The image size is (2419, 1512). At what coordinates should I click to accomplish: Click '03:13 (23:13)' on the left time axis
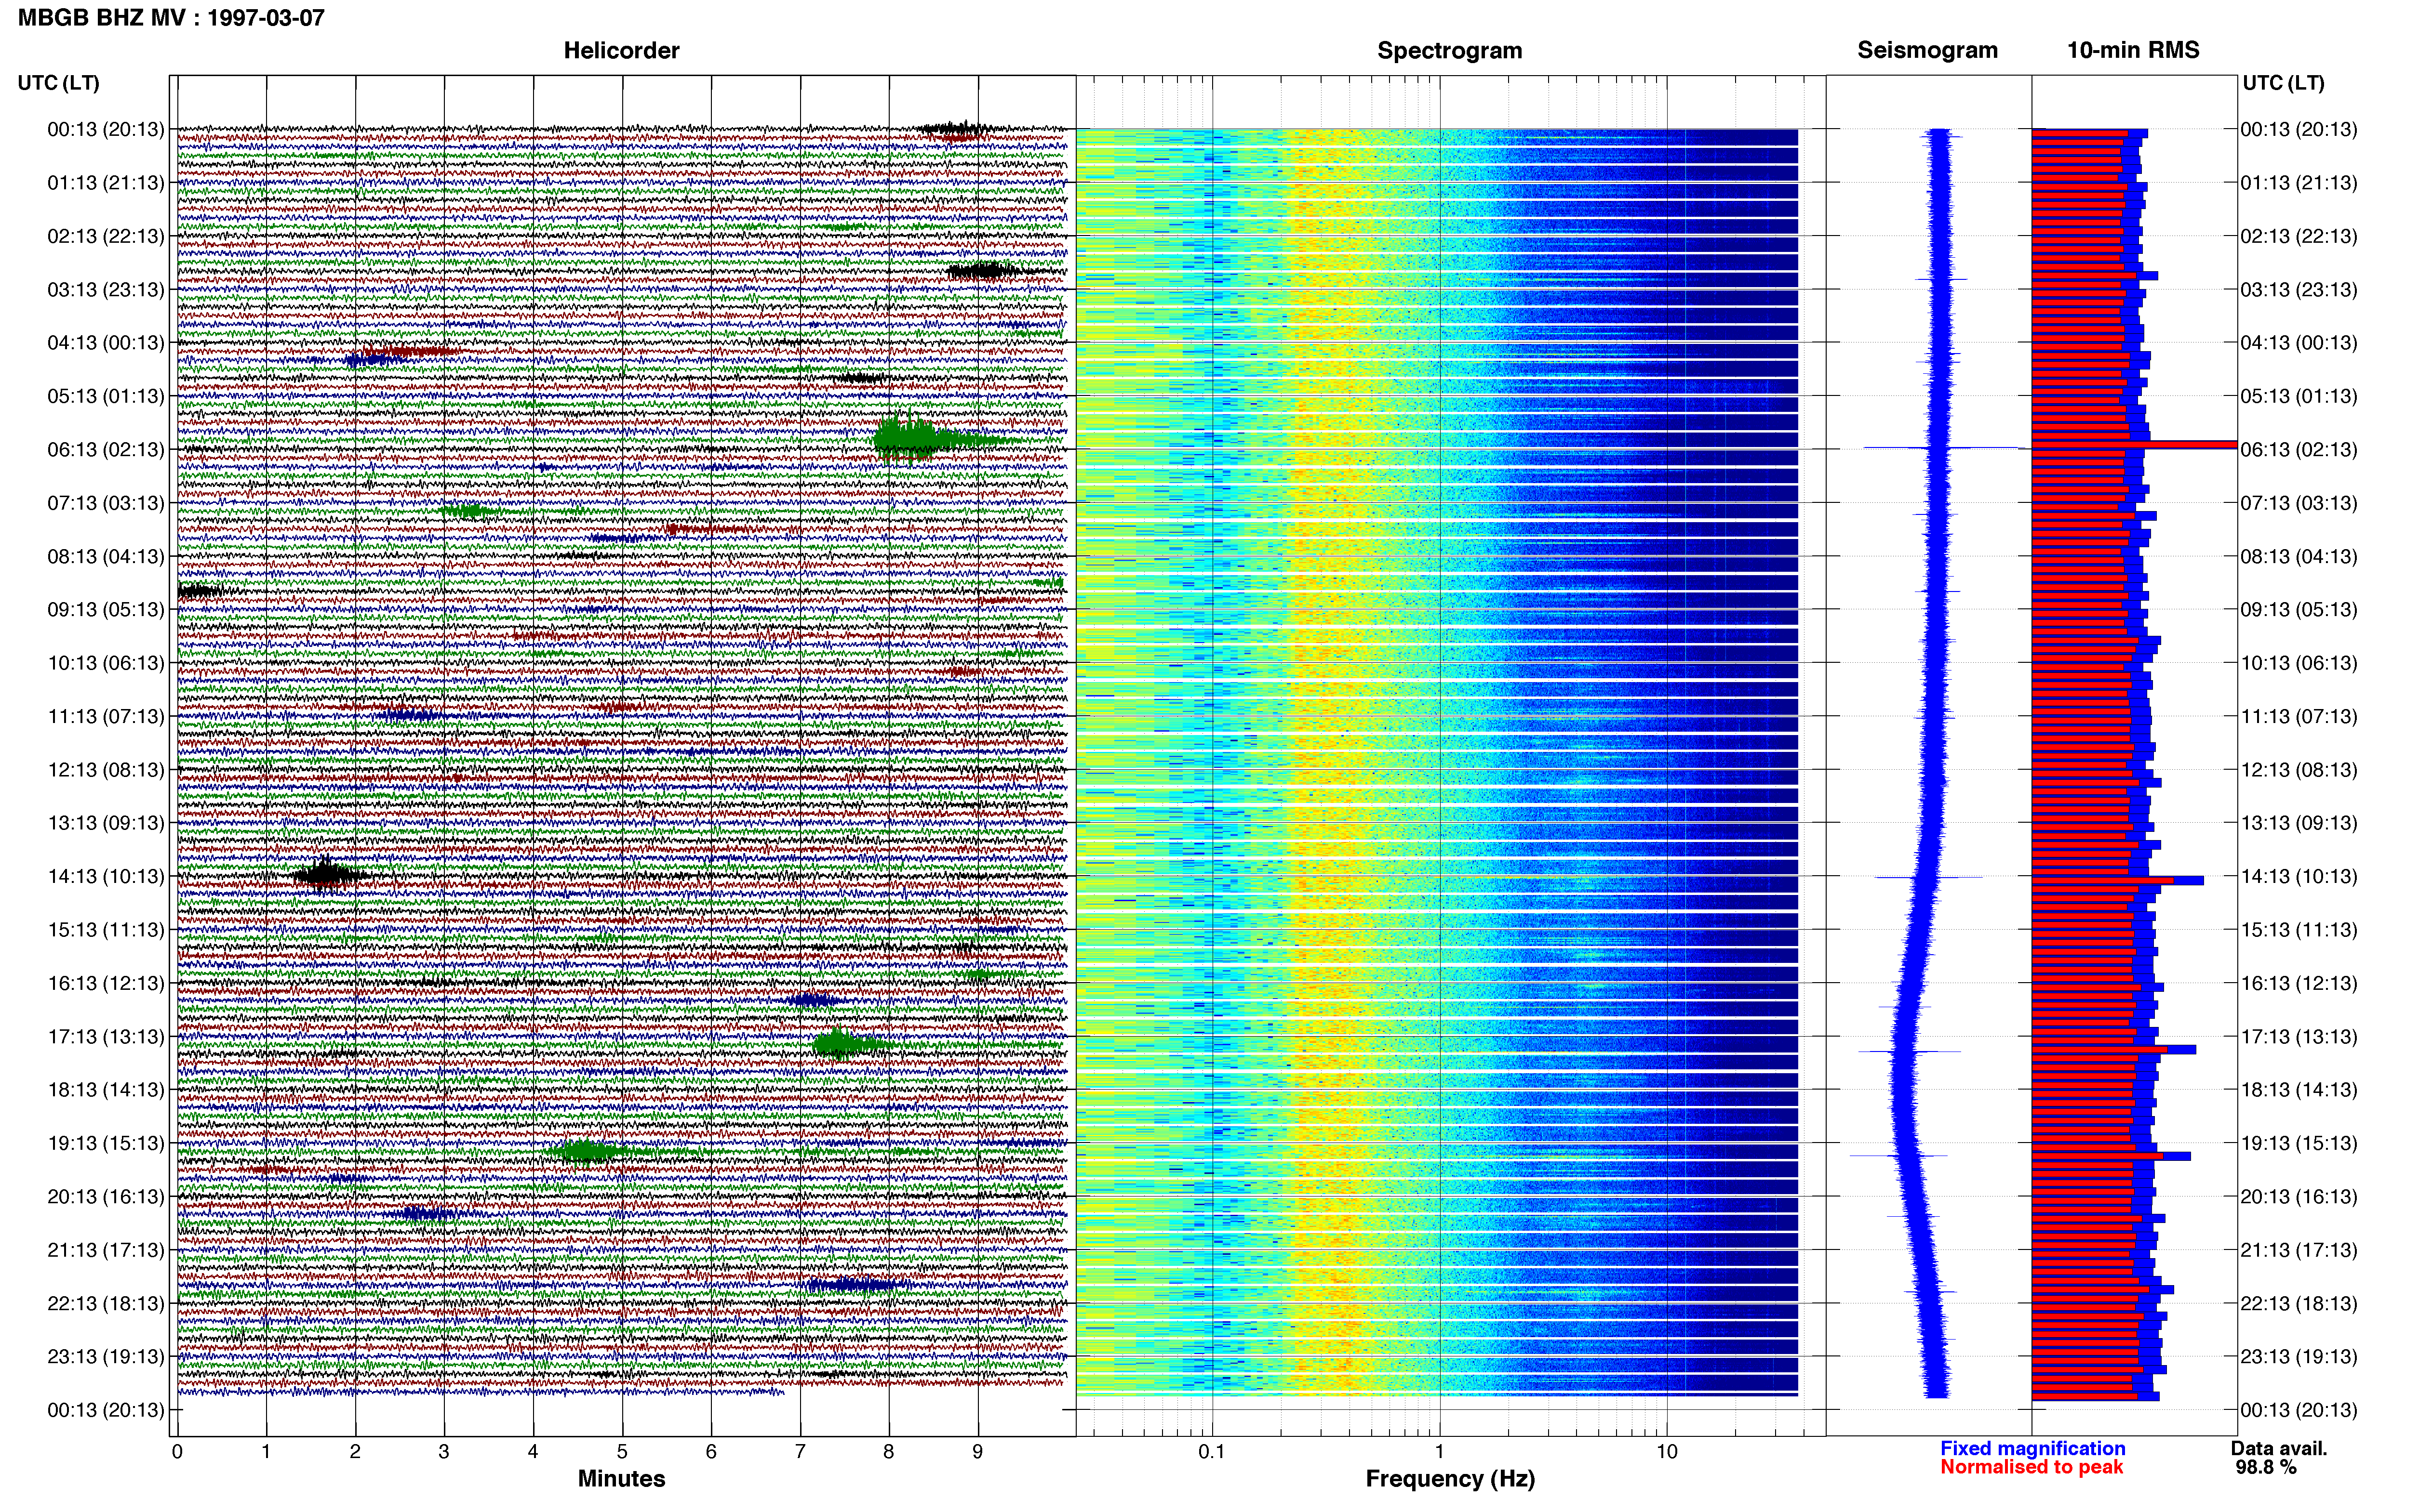pyautogui.click(x=106, y=290)
